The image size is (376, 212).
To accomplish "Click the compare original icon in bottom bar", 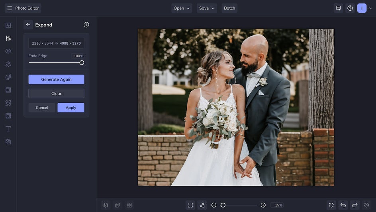I will [x=117, y=205].
